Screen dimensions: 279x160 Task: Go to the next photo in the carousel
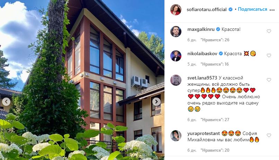[156, 102]
